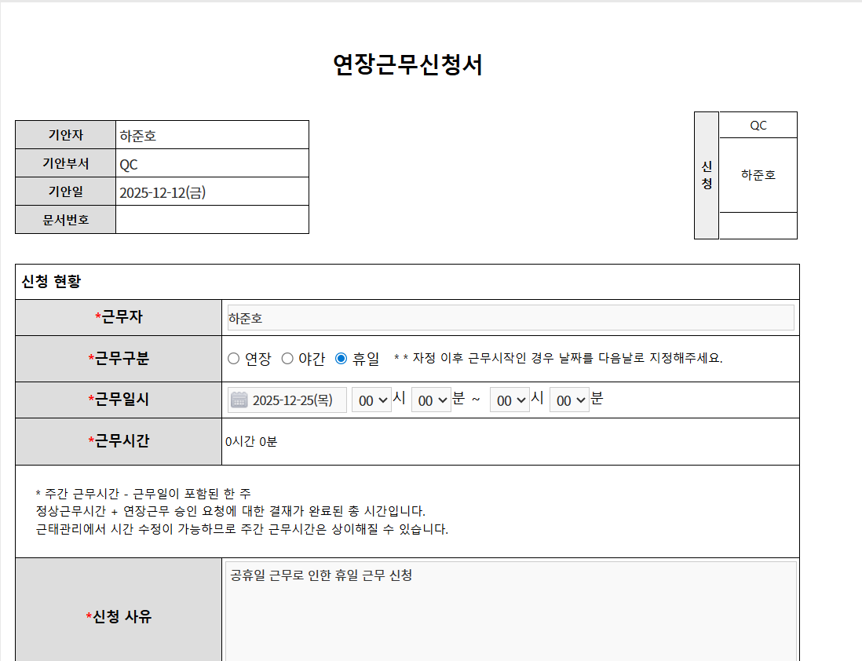Click the 정상근무시간 + 연장근무 note line
The width and height of the screenshot is (862, 661).
pos(230,511)
